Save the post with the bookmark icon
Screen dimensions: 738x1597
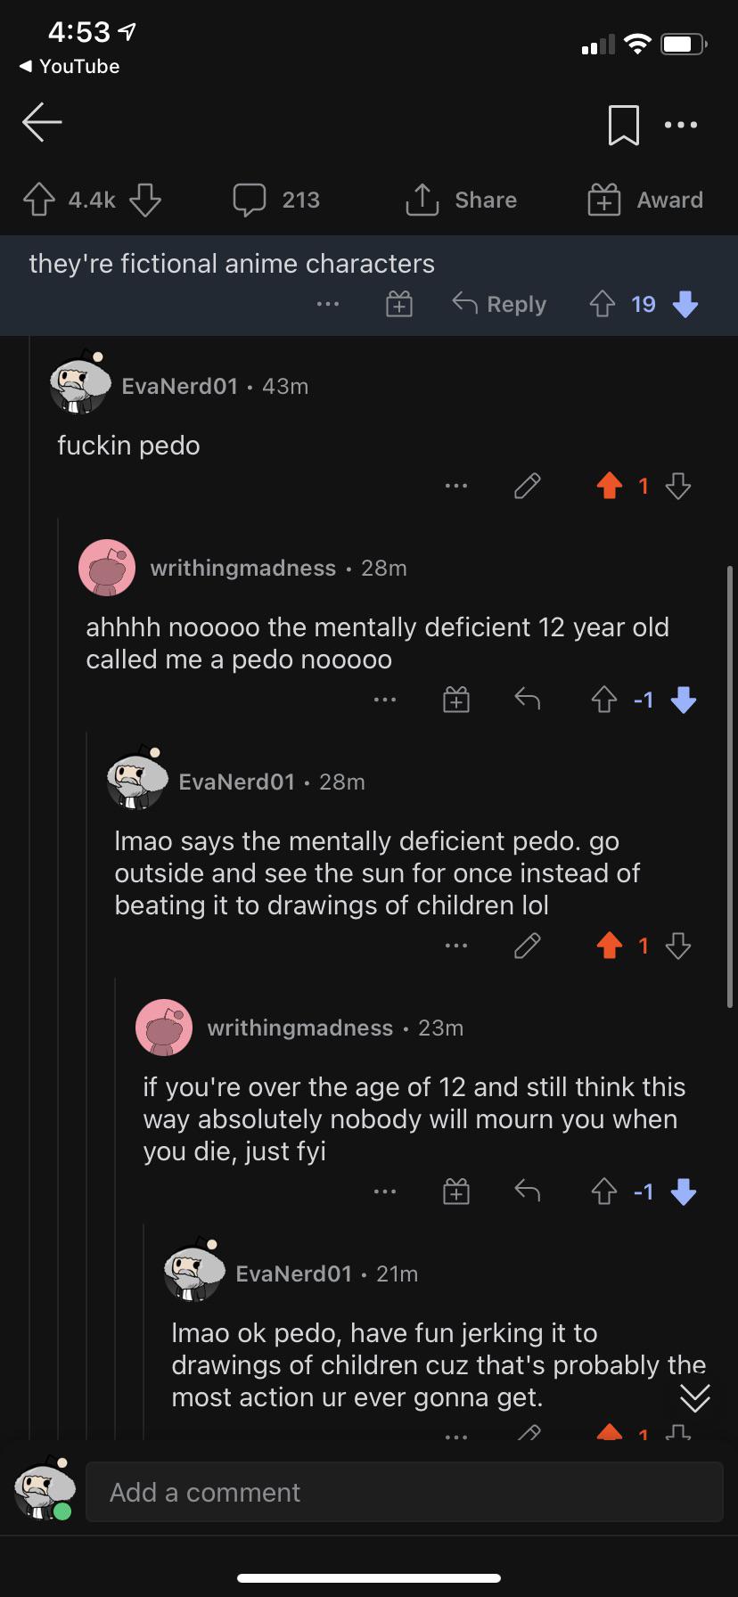coord(624,126)
